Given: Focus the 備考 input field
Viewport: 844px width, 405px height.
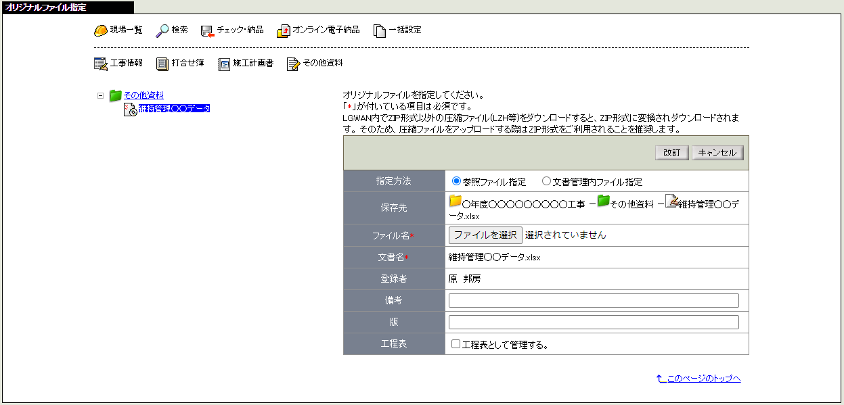Looking at the screenshot, I should [594, 301].
